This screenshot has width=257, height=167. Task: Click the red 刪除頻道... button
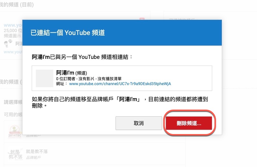[x=189, y=123]
